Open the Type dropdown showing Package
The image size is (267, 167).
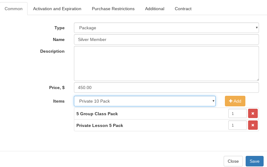(x=166, y=28)
